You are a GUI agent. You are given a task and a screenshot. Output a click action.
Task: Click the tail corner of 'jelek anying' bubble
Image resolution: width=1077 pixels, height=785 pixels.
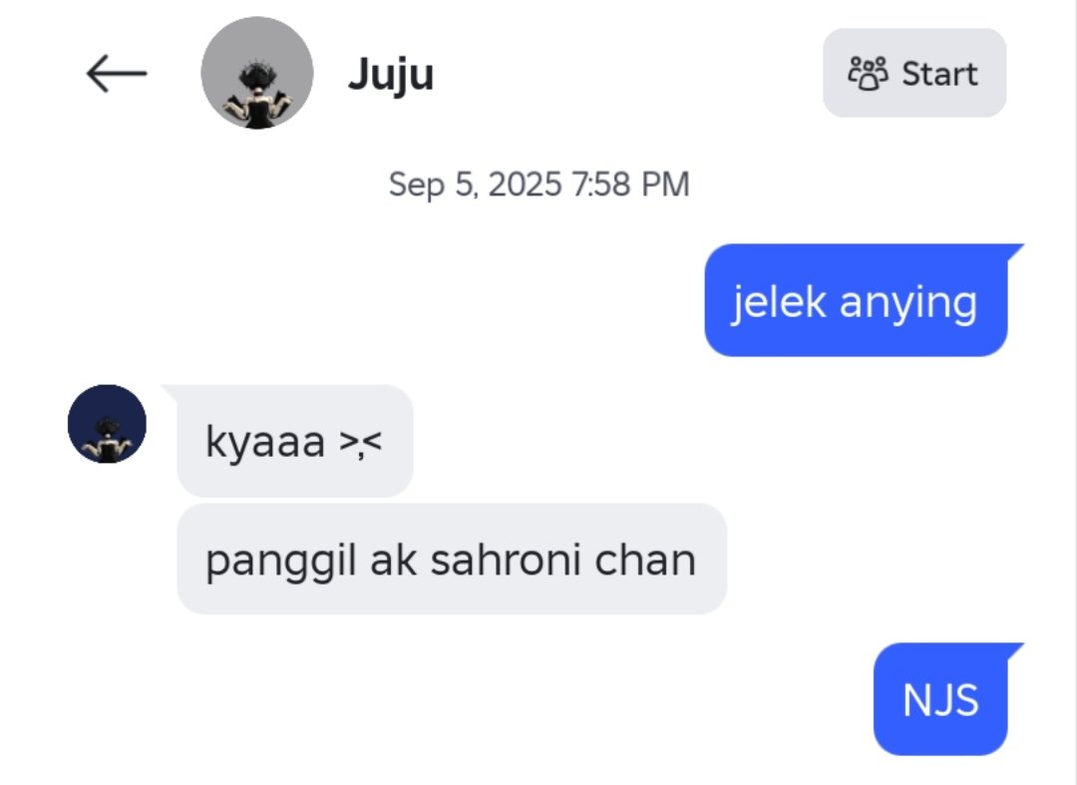coord(1014,251)
